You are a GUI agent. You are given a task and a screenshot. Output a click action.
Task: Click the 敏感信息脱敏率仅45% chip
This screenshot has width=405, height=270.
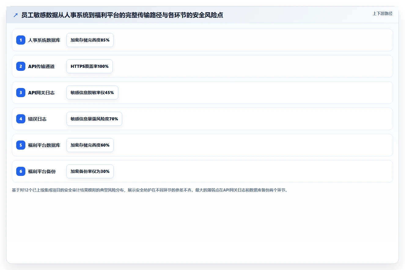(x=92, y=93)
